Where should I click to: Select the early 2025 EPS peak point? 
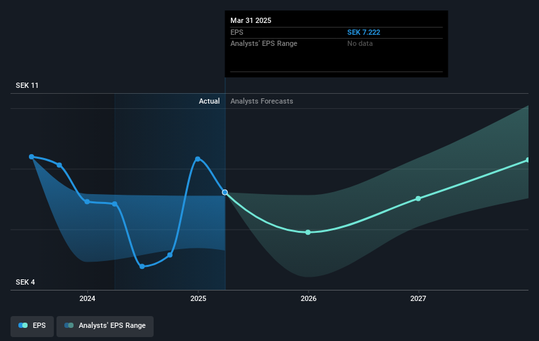198,159
